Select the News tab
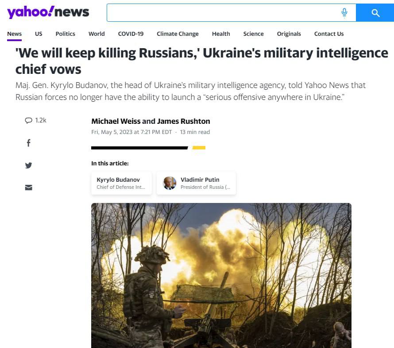The width and height of the screenshot is (394, 348). coord(14,34)
